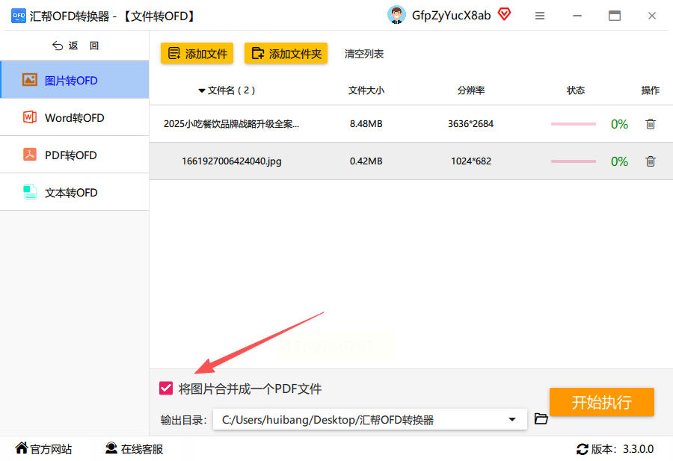
Task: Click the return arrow icon
Action: [58, 46]
